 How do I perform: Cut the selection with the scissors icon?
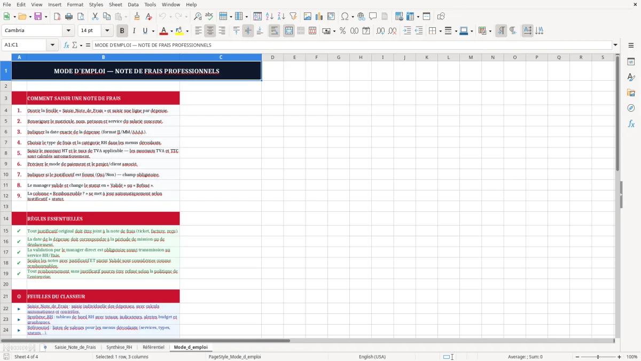pos(95,17)
